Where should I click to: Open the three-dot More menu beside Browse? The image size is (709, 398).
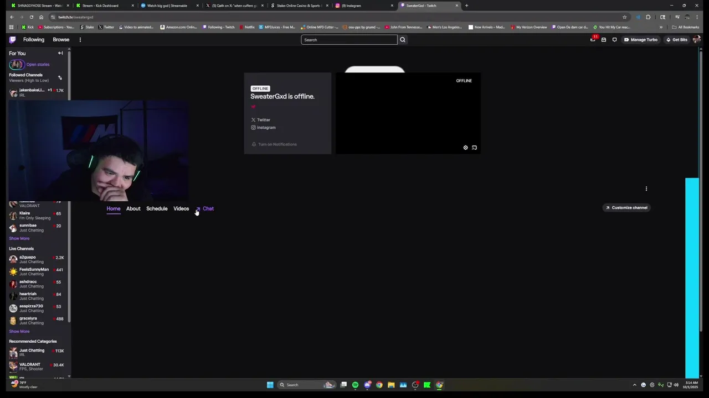[80, 40]
